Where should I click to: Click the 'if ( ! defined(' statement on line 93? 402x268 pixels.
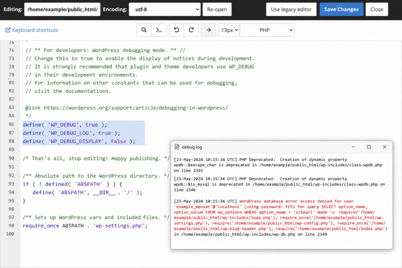point(72,184)
